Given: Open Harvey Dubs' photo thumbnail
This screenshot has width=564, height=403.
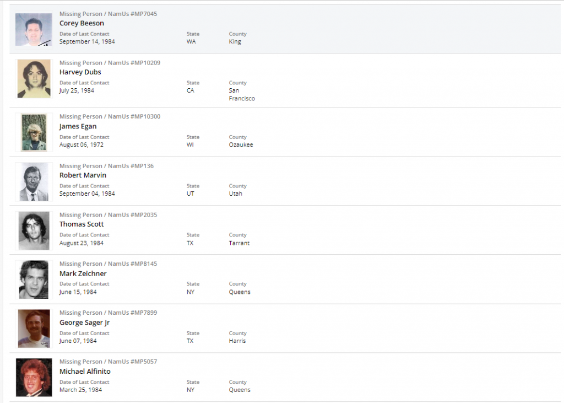Looking at the screenshot, I should pyautogui.click(x=34, y=78).
